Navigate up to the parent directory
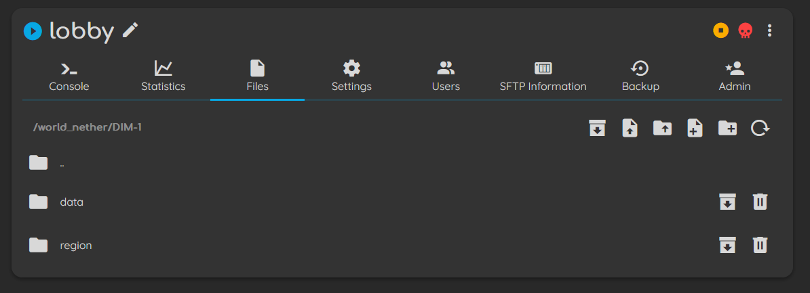 point(61,163)
